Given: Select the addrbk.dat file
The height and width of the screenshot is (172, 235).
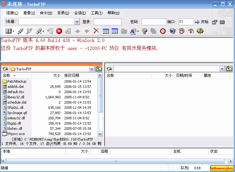Looking at the screenshot, I should coord(13,87).
